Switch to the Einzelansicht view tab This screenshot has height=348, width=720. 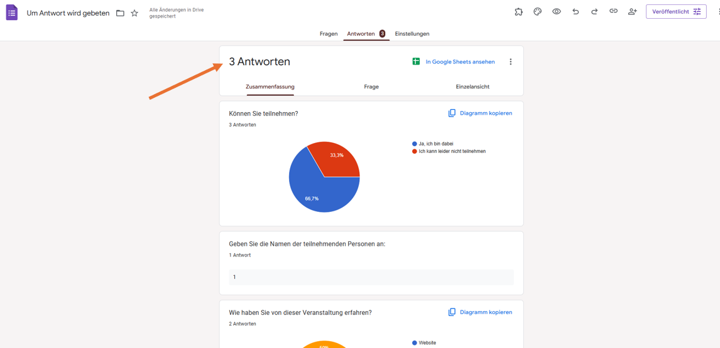pos(472,87)
